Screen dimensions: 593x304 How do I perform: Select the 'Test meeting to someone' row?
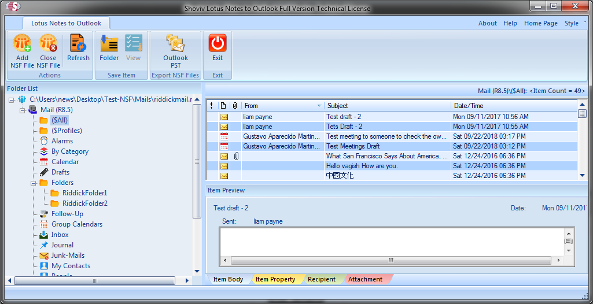392,136
